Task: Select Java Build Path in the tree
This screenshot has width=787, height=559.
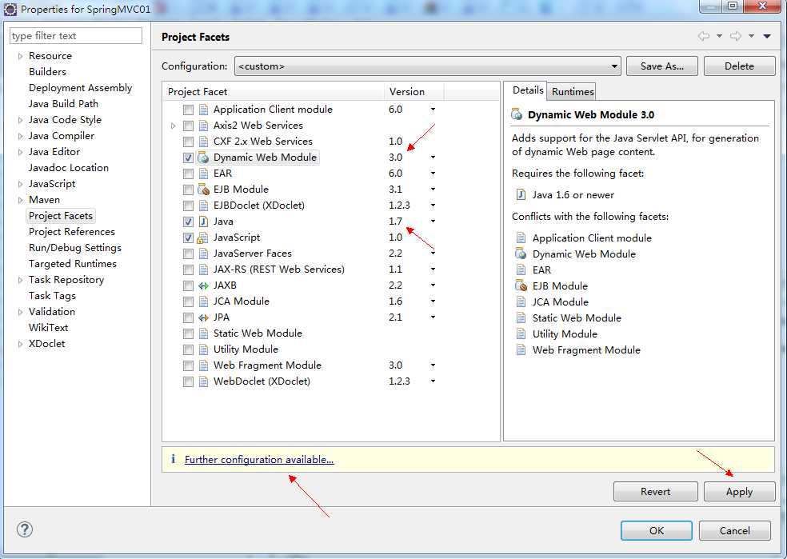Action: (x=63, y=104)
